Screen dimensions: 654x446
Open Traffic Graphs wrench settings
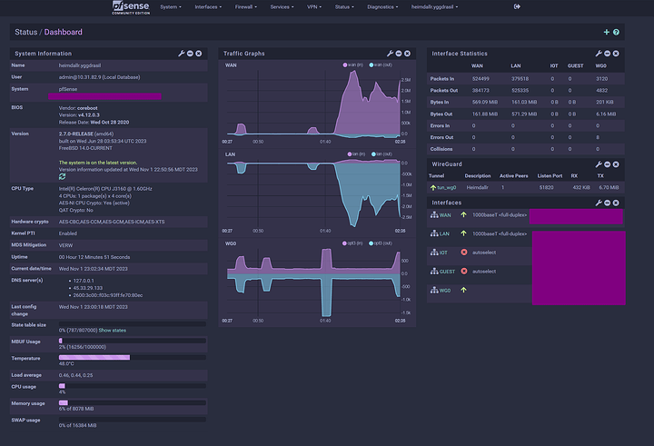390,54
